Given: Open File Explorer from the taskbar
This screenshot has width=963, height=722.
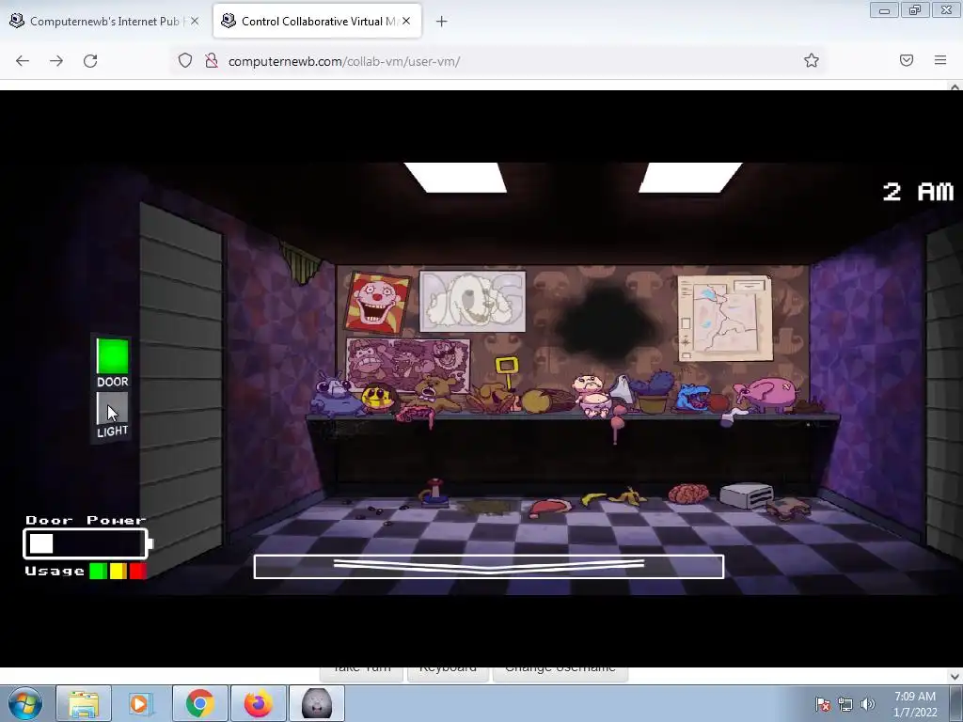Looking at the screenshot, I should coord(84,703).
